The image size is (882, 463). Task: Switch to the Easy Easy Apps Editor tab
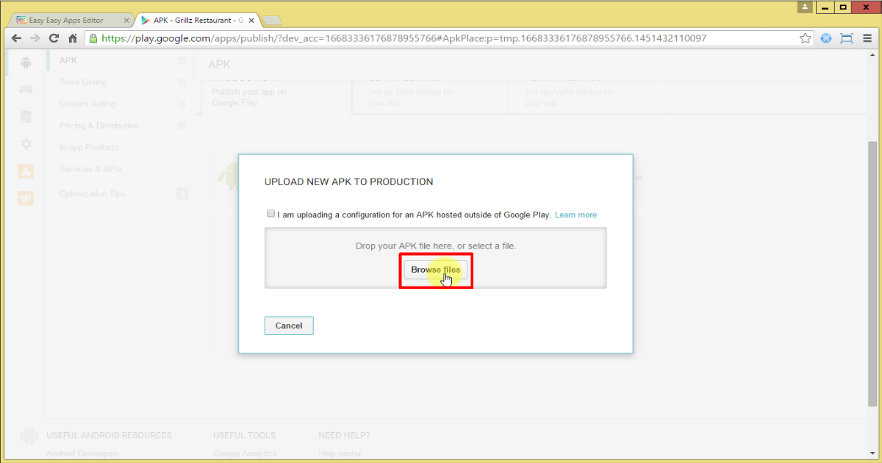66,20
